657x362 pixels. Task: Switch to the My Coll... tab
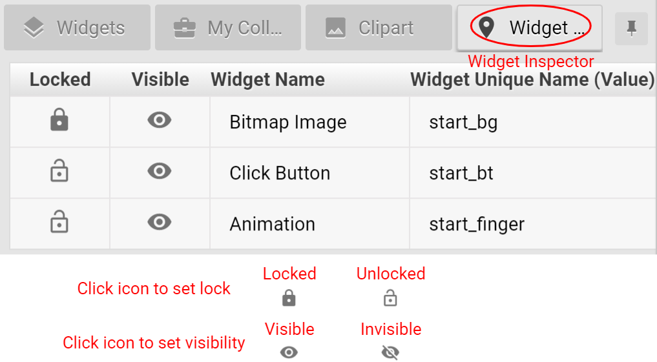(x=228, y=28)
